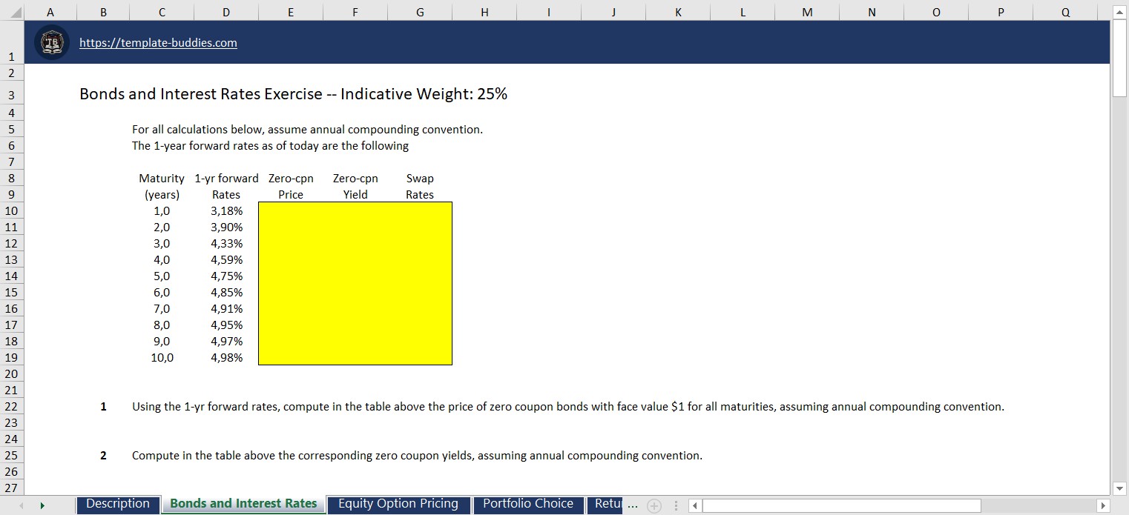Add a new worksheet with the plus icon
Image resolution: width=1129 pixels, height=515 pixels.
click(x=654, y=505)
